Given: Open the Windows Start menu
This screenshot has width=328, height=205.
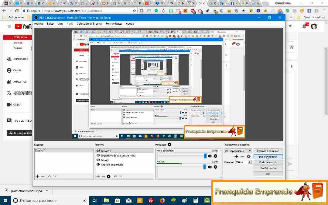Looking at the screenshot, I should 5,200.
